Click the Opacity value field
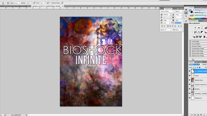This screenshot has height=116, width=207. tap(28, 3)
